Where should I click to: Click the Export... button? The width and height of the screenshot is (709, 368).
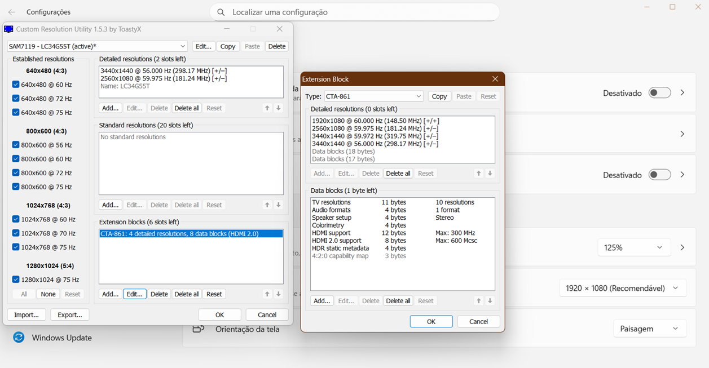pyautogui.click(x=70, y=315)
